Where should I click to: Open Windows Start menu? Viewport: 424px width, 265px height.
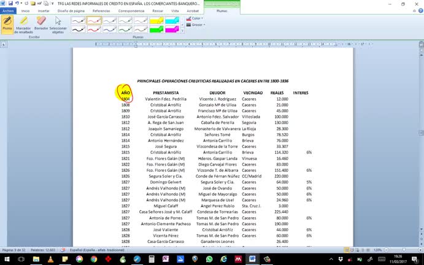click(x=7, y=259)
